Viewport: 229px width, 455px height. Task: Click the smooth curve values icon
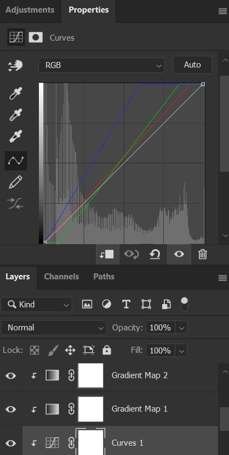coord(16,204)
